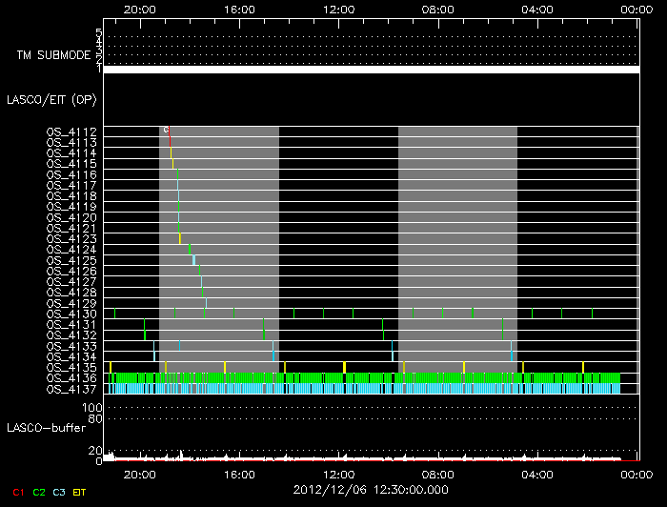Click the red marker in the OS_4113 row
Image resolution: width=667 pixels, height=507 pixels.
(x=170, y=141)
